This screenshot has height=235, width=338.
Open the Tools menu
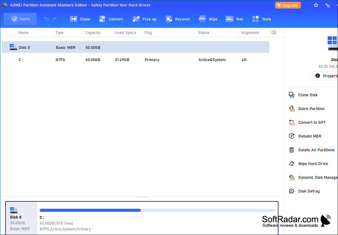coord(262,19)
